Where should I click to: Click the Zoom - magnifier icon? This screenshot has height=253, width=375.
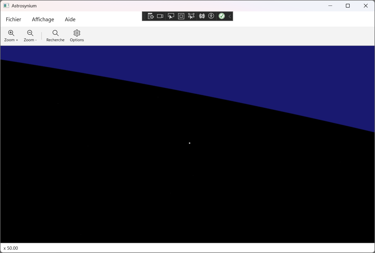[30, 33]
